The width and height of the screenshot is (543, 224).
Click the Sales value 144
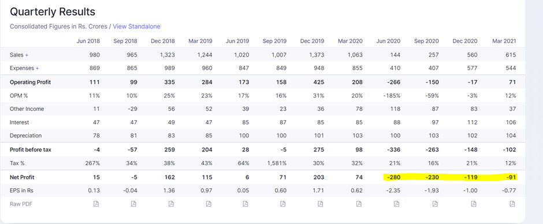[x=396, y=55]
